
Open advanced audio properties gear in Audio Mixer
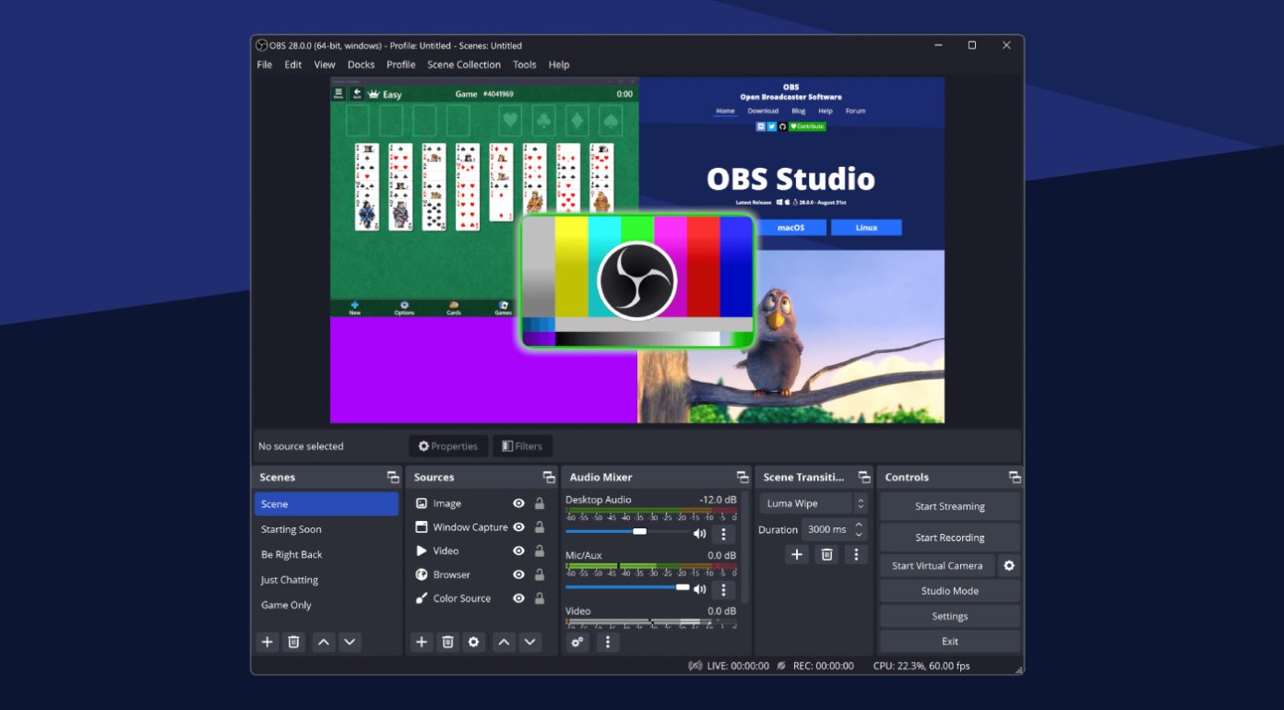[577, 641]
